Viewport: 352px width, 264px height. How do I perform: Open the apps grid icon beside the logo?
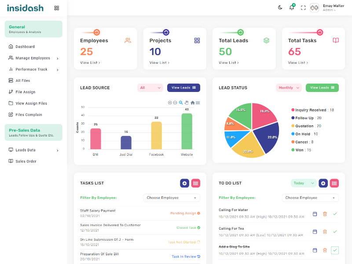click(x=56, y=7)
